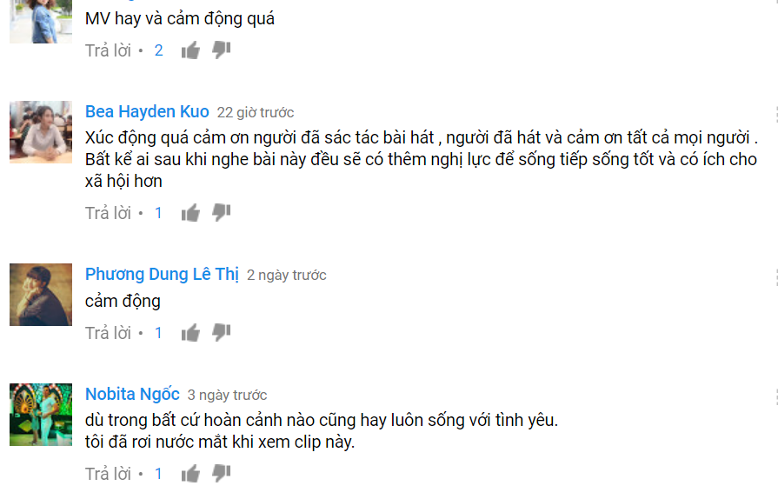Like Phương Dung Lê Thị's comment

click(x=190, y=333)
